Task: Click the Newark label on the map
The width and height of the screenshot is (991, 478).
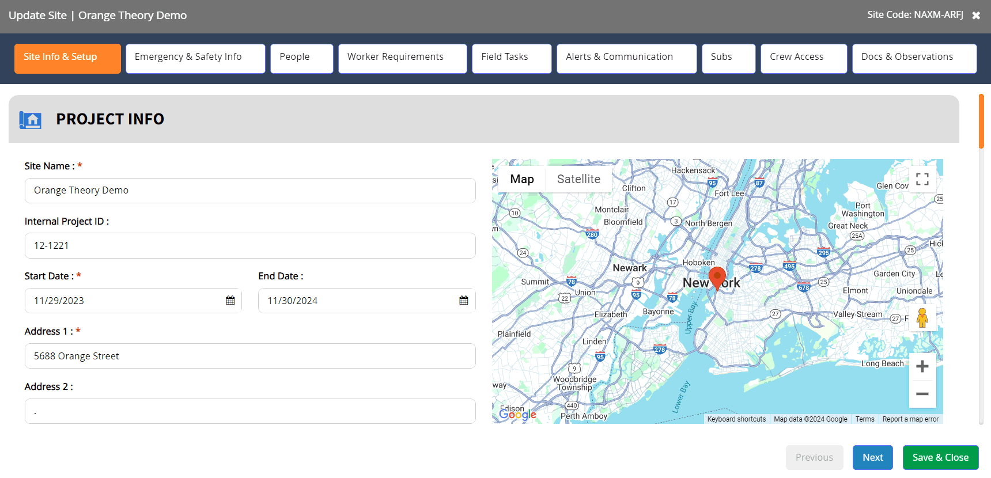Action: pyautogui.click(x=630, y=268)
